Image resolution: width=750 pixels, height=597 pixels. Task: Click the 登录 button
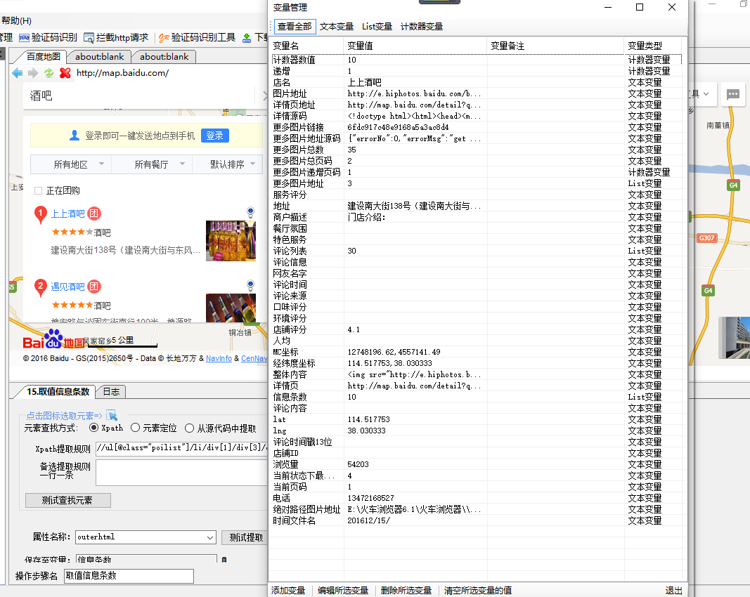215,136
